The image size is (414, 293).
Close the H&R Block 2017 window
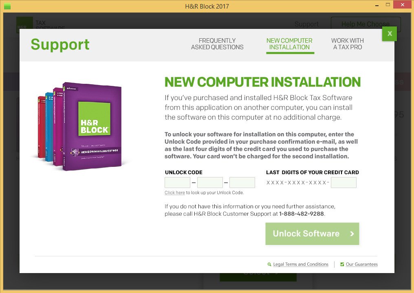(402, 5)
